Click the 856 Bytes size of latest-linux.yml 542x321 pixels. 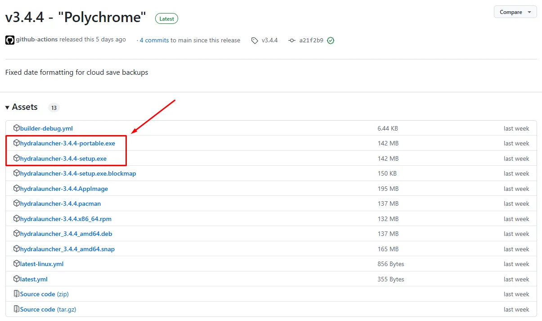point(391,264)
